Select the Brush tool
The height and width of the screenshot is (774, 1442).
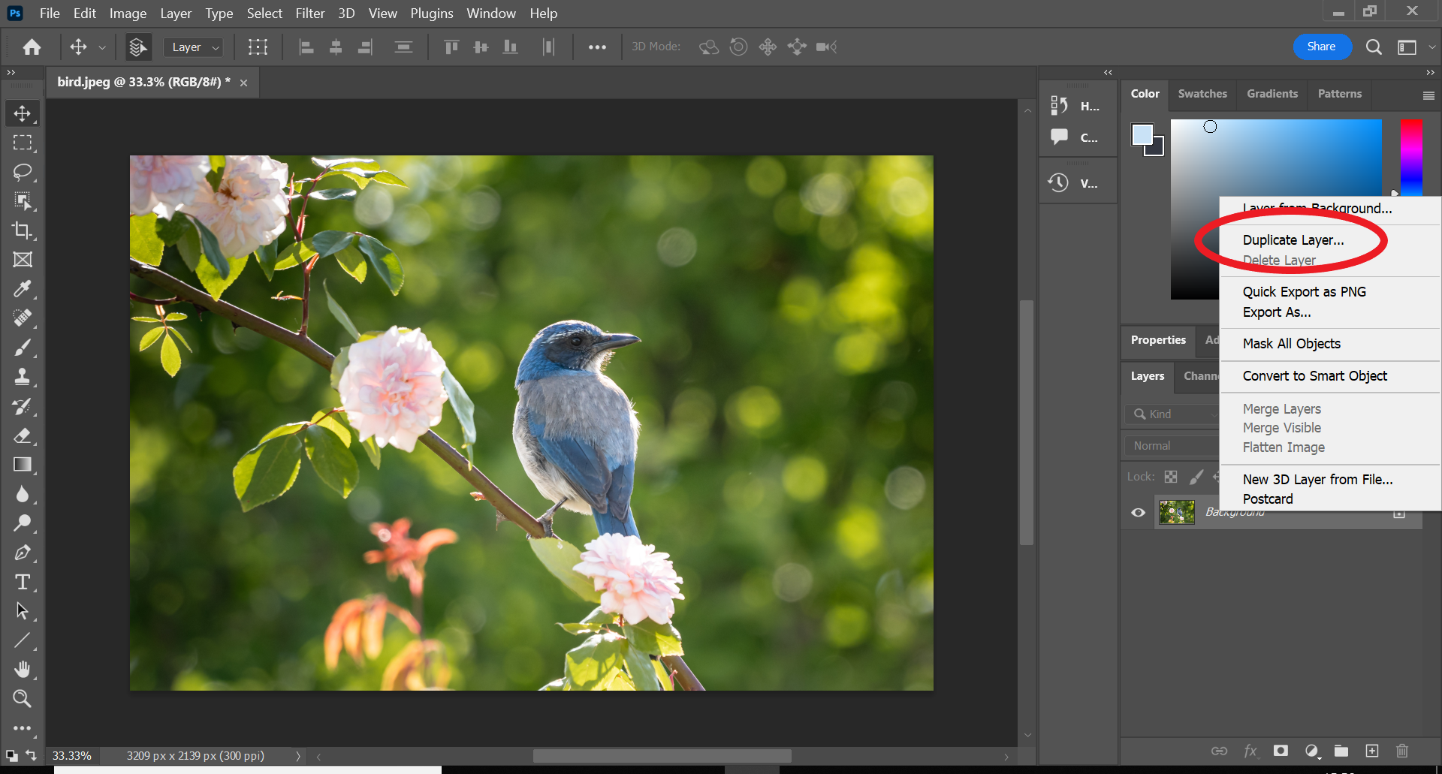coord(23,348)
